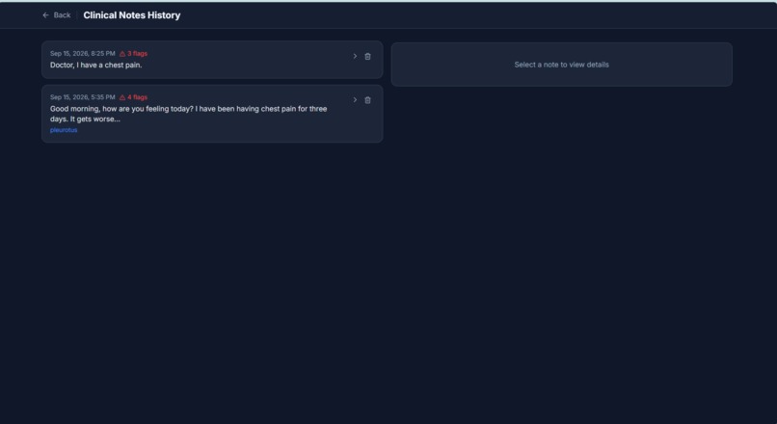The width and height of the screenshot is (777, 424).
Task: Select the "Good morning, how are you feeling today?" note
Action: click(x=188, y=114)
